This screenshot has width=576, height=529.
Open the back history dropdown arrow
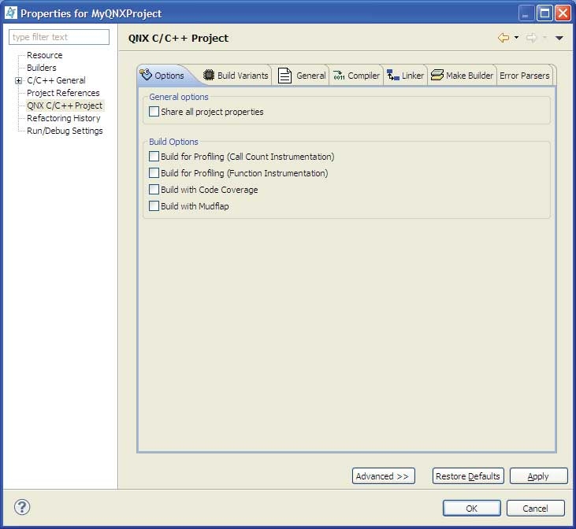[516, 38]
